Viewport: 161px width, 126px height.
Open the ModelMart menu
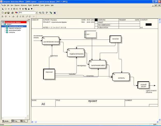[x=36, y=5]
